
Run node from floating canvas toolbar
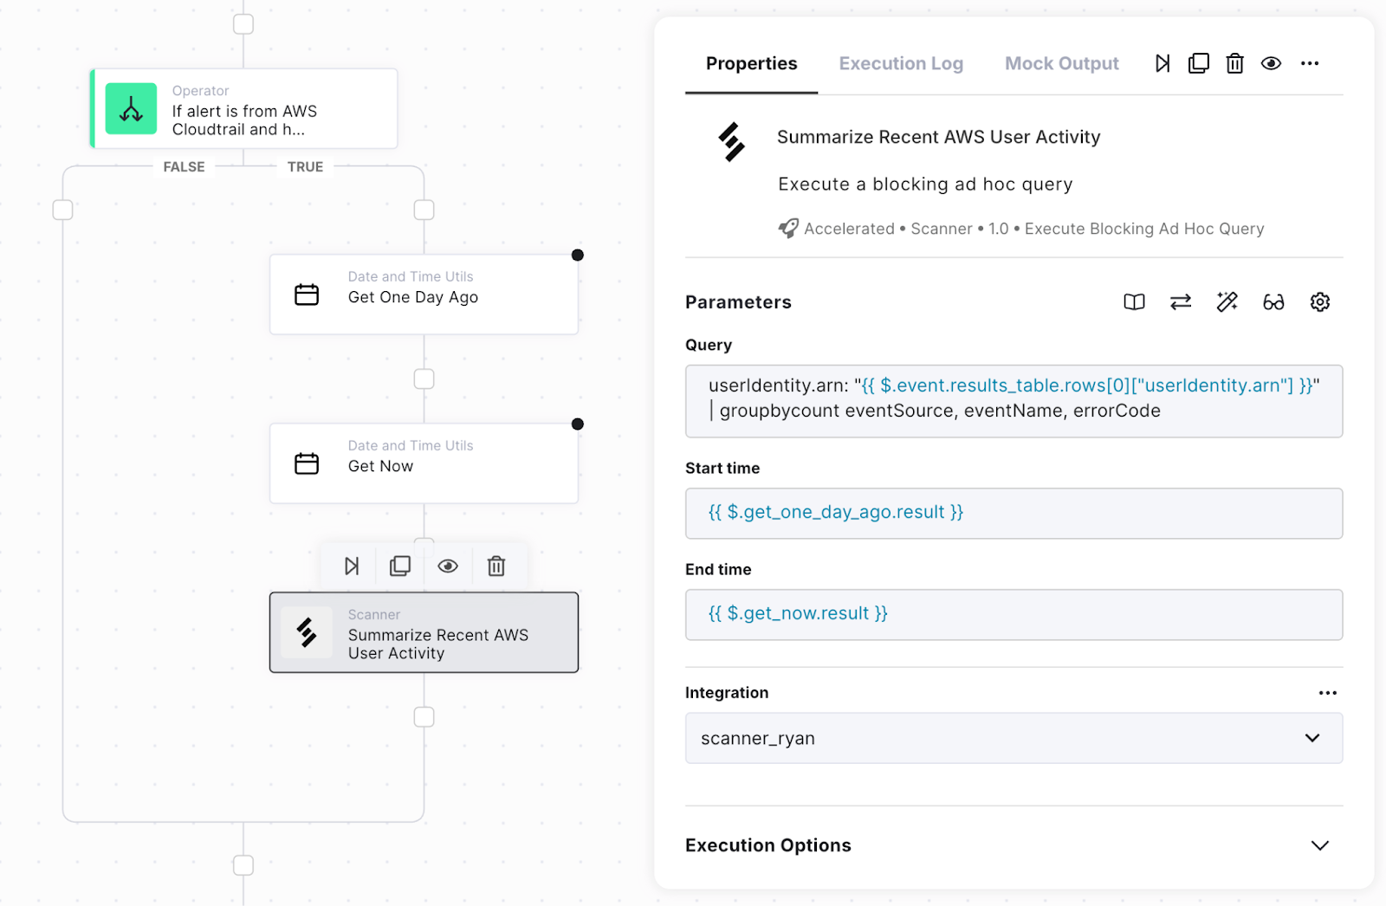pyautogui.click(x=352, y=566)
